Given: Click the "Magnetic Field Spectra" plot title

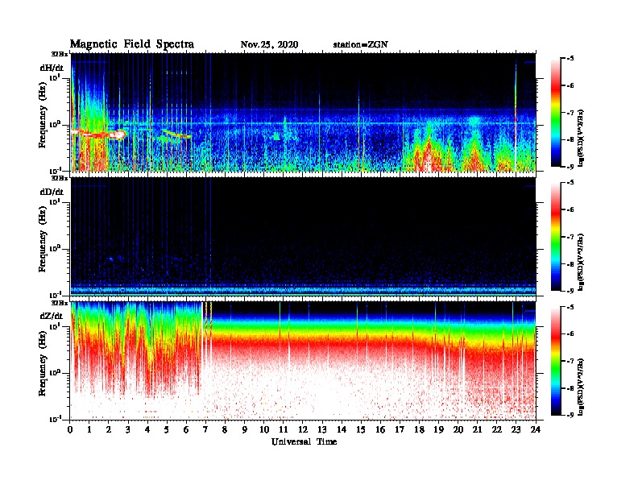Looking at the screenshot, I should coord(132,44).
